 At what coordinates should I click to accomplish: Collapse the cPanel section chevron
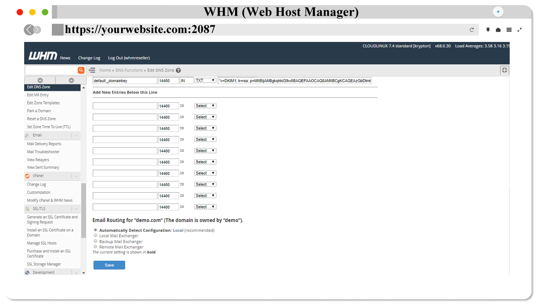(x=76, y=176)
